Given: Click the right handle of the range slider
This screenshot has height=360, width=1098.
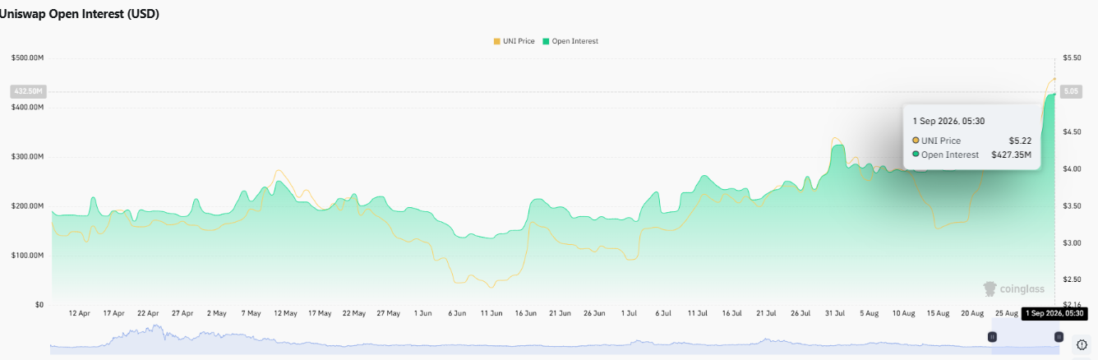Looking at the screenshot, I should pyautogui.click(x=1059, y=337).
